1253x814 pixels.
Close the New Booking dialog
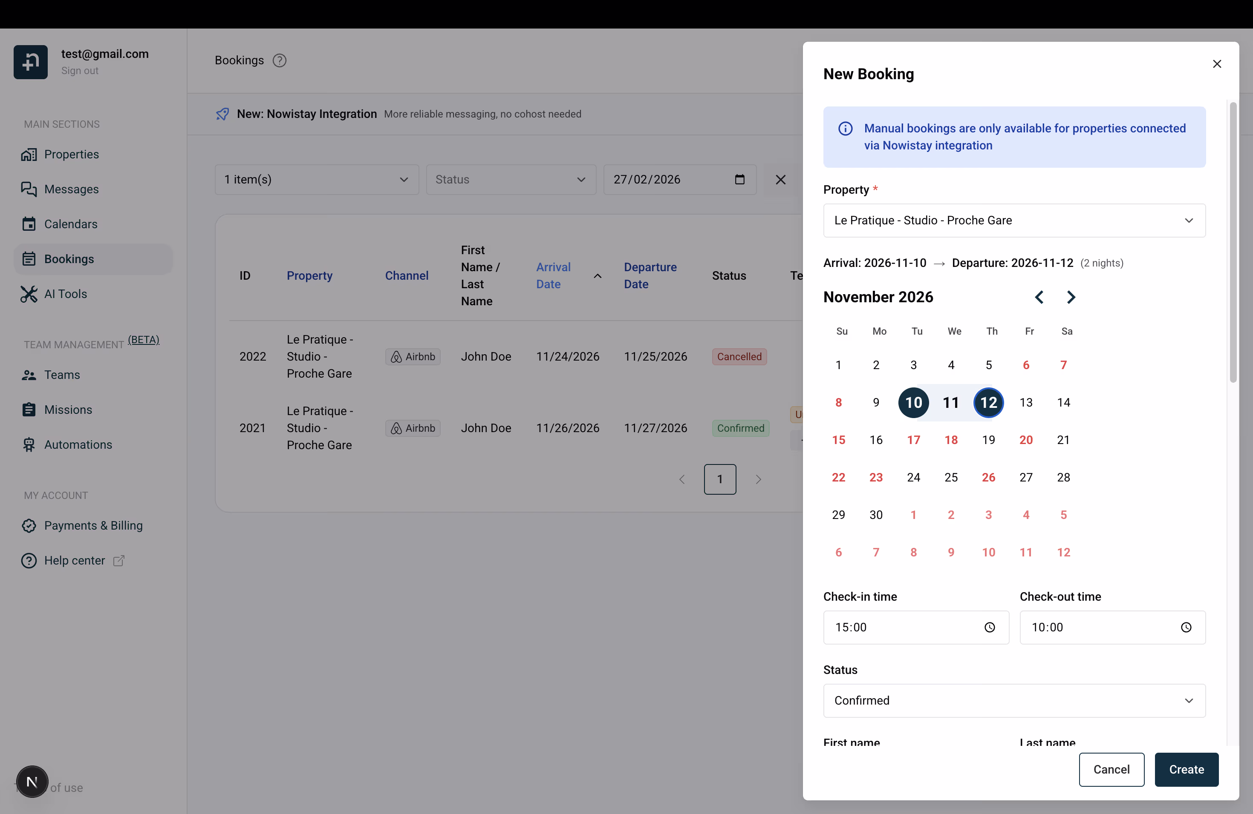point(1217,64)
